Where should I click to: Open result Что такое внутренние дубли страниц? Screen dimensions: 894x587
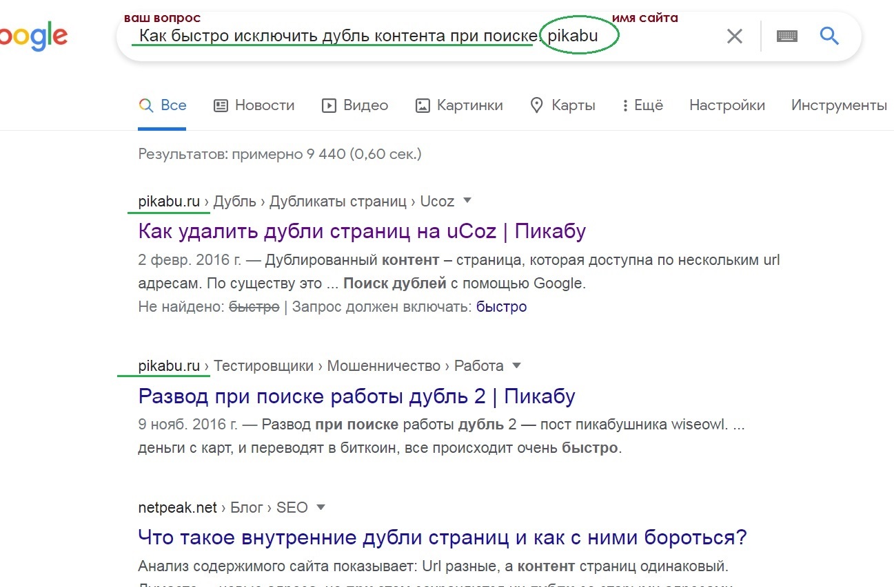point(443,537)
